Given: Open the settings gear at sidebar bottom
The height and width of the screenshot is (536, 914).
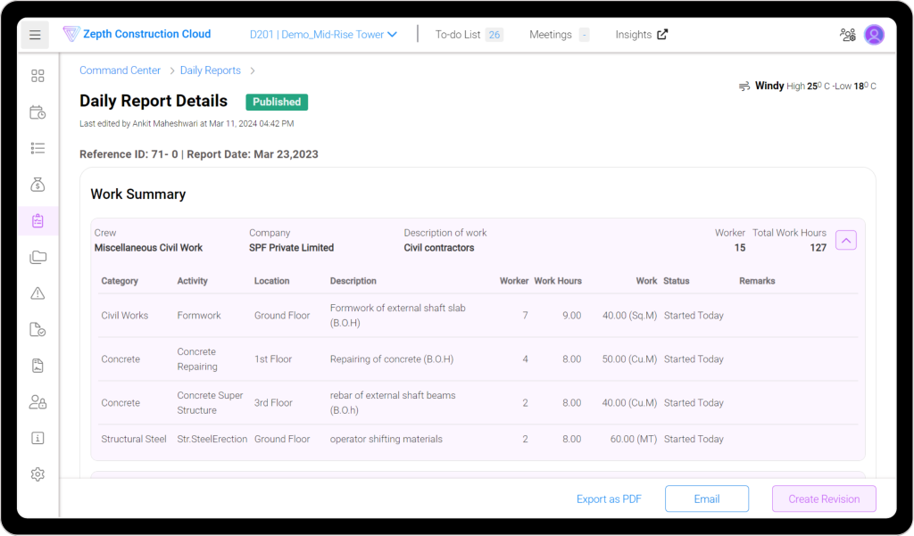Looking at the screenshot, I should coord(37,474).
